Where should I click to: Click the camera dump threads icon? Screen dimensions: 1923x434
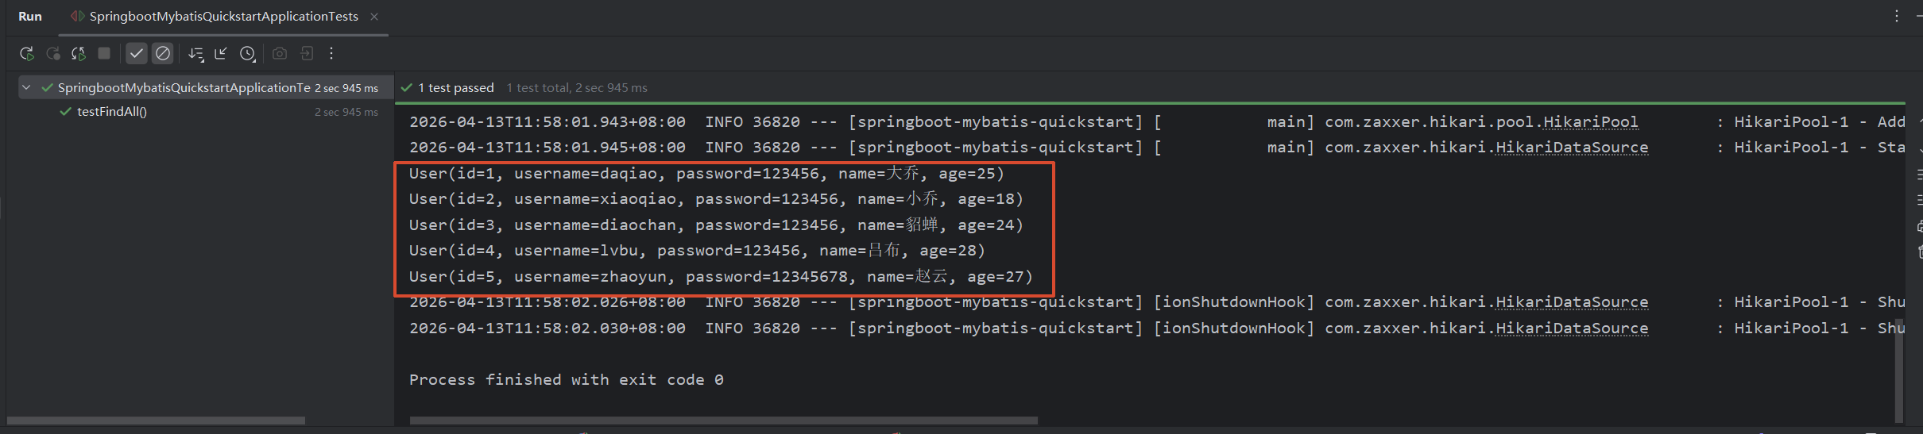[280, 53]
